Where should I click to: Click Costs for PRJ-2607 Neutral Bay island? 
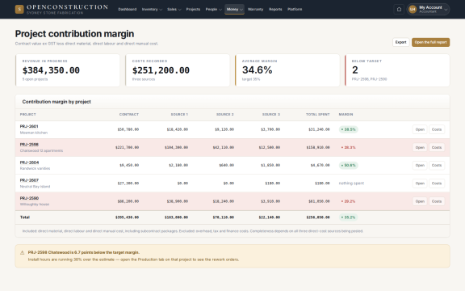437,183
